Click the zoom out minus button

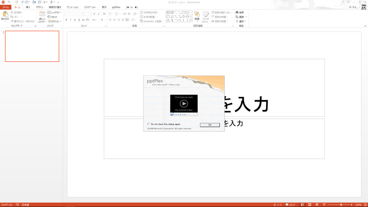pyautogui.click(x=330, y=204)
